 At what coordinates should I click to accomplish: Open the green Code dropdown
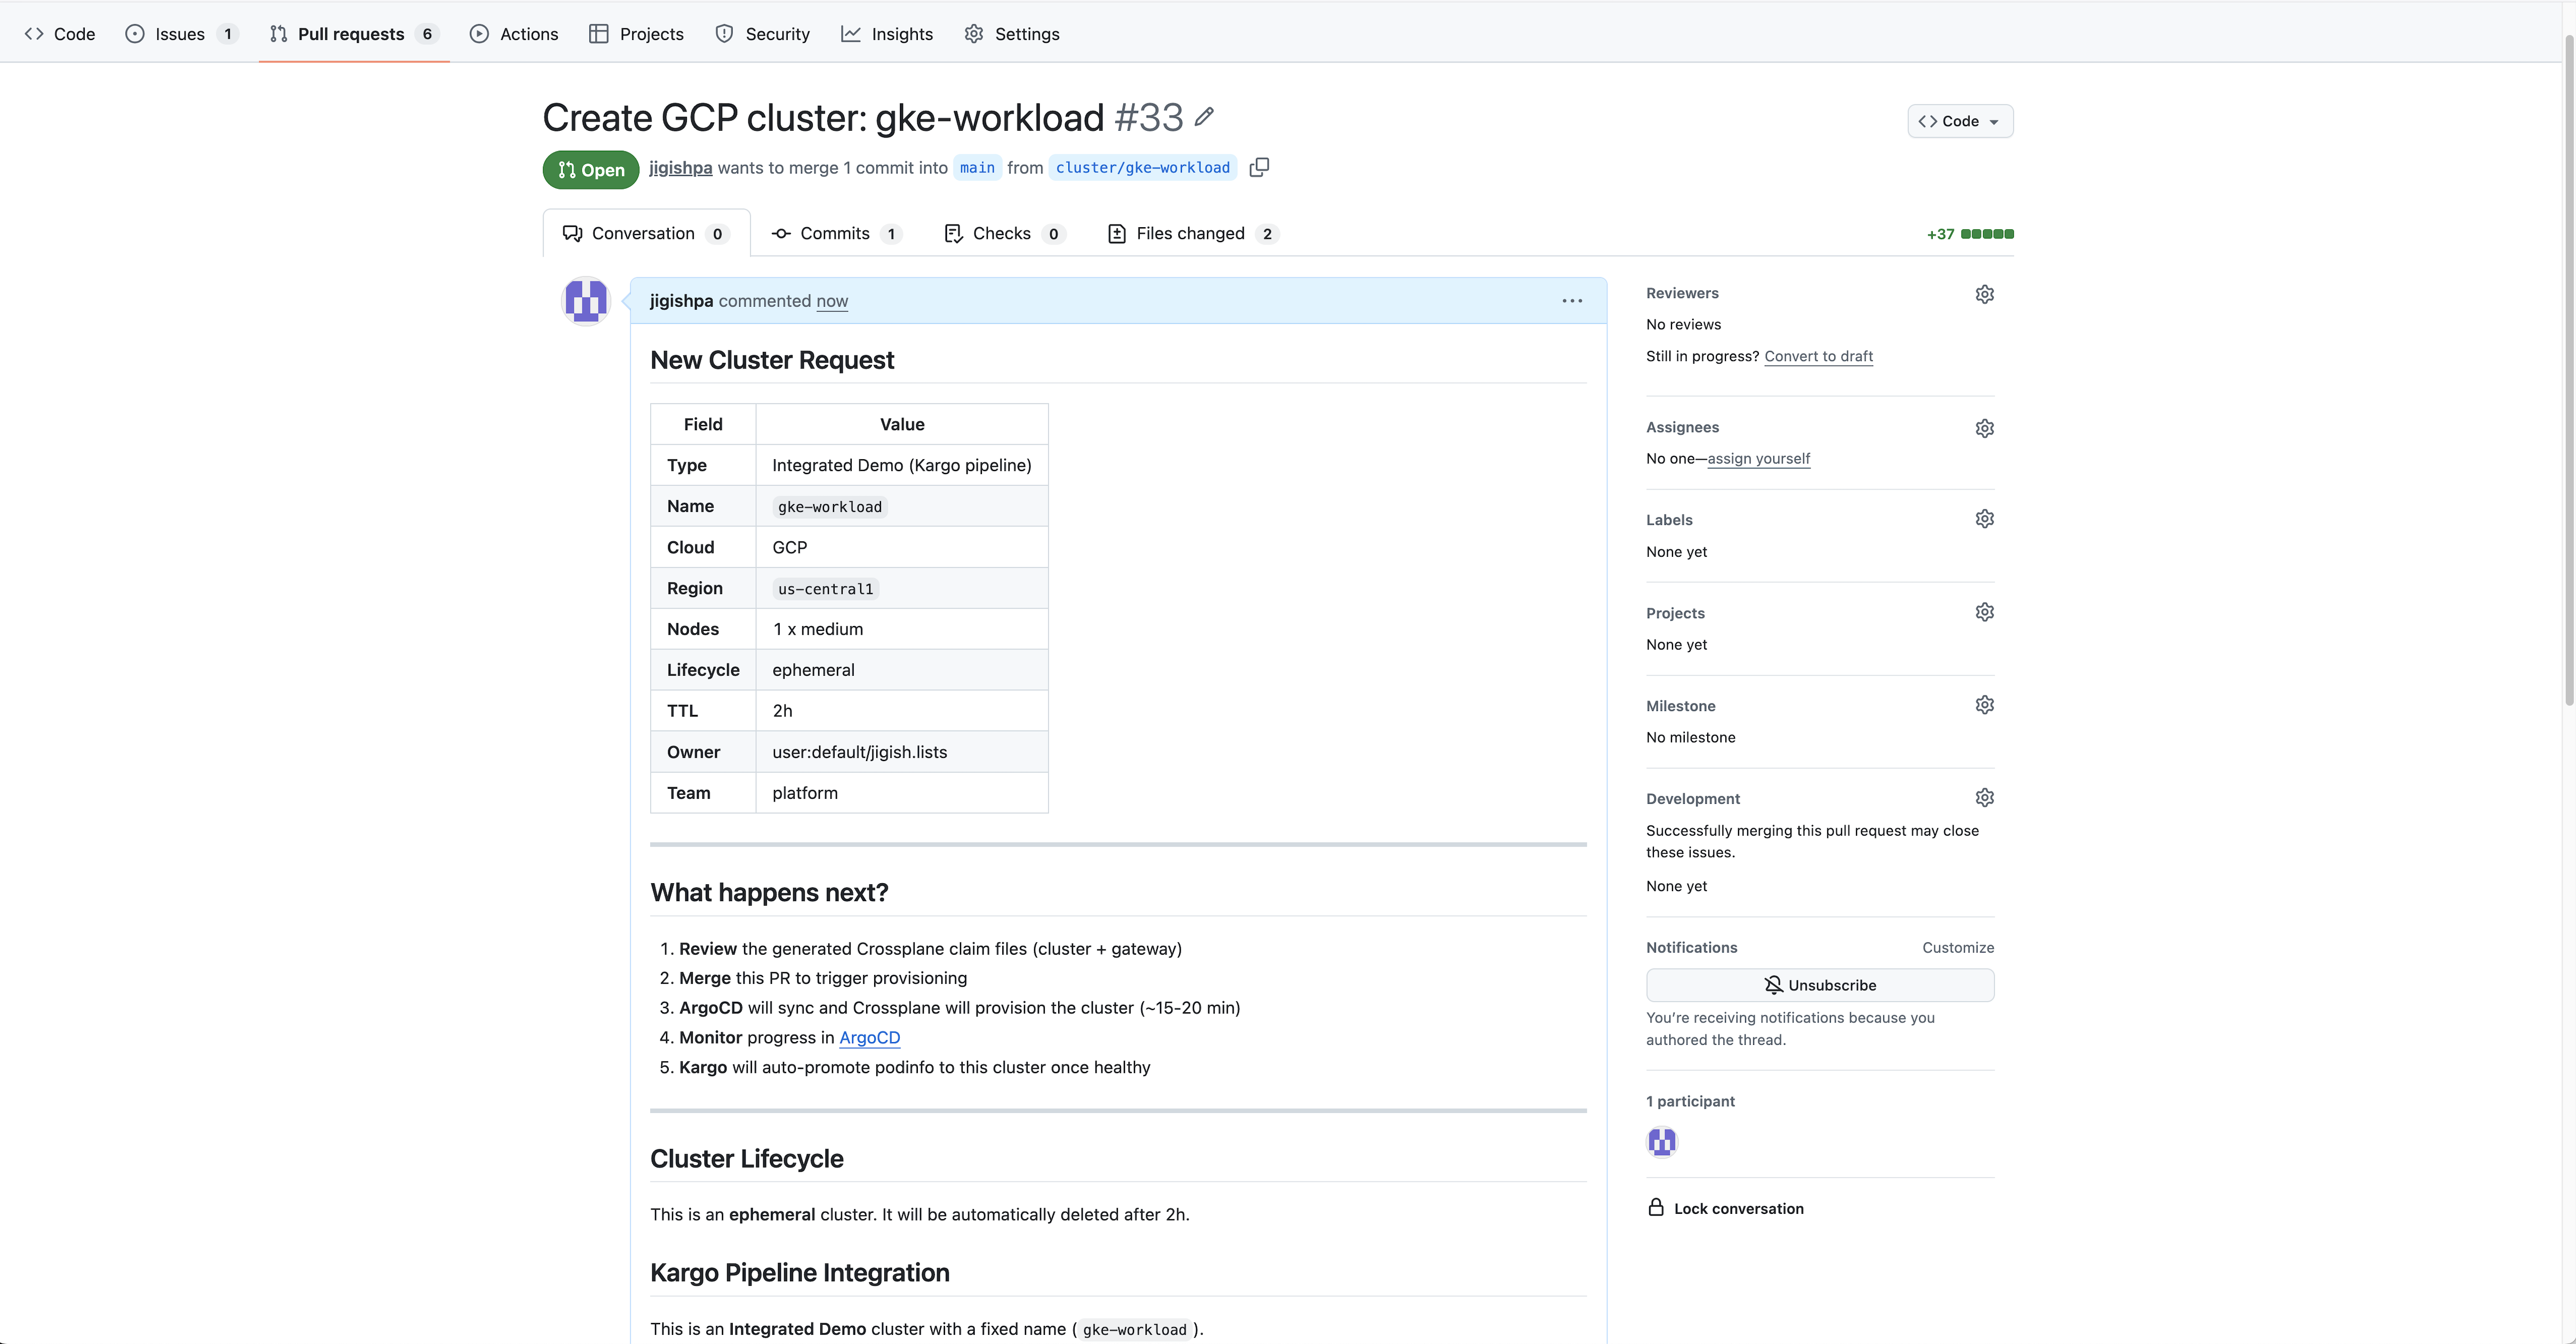[x=1959, y=121]
